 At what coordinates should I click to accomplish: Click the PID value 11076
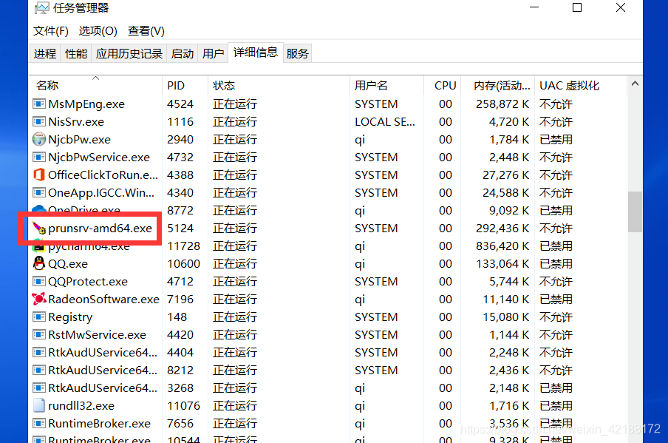click(x=183, y=405)
